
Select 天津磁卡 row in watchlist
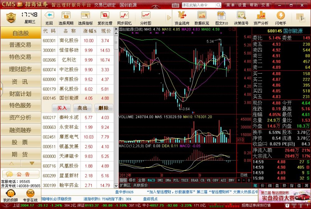point(77,156)
